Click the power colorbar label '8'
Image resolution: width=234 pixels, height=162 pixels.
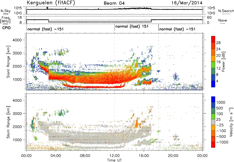pyautogui.click(x=217, y=75)
